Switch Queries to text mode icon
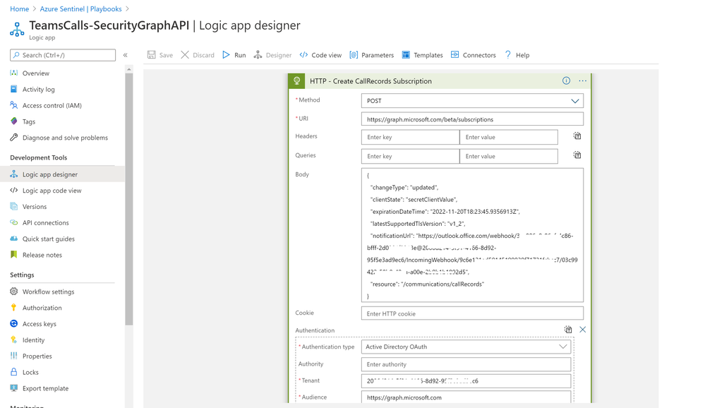The height and width of the screenshot is (408, 705). (577, 155)
